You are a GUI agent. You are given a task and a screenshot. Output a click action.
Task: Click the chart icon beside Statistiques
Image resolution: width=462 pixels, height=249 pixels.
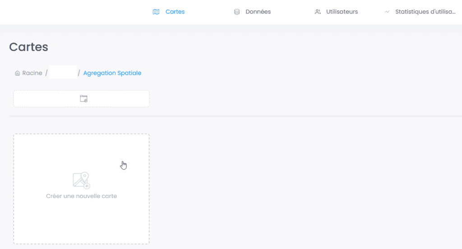click(387, 12)
